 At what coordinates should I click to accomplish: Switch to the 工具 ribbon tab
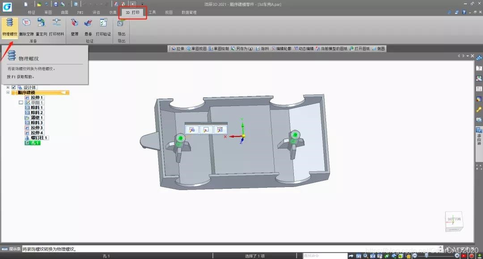(x=152, y=13)
